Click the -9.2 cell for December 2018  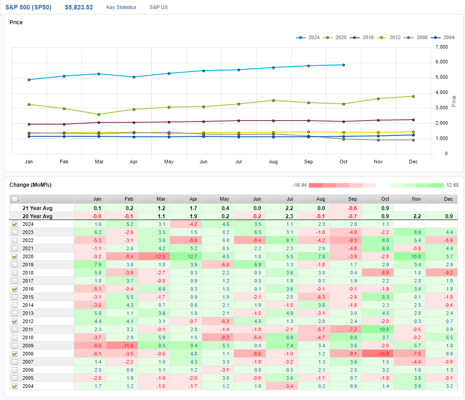click(442, 273)
